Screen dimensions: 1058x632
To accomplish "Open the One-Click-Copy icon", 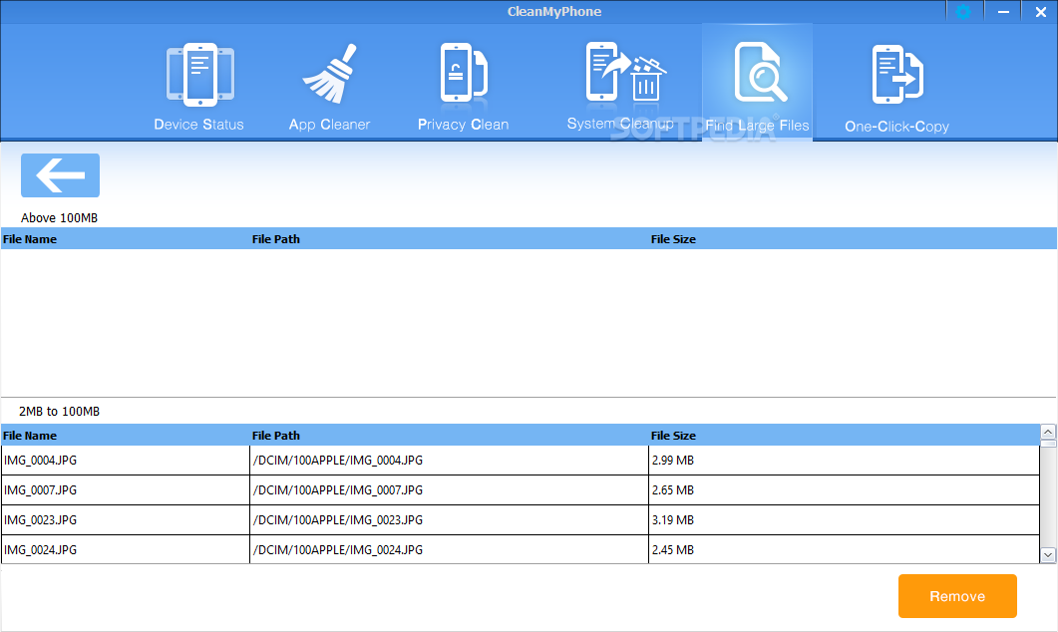I will pos(897,74).
